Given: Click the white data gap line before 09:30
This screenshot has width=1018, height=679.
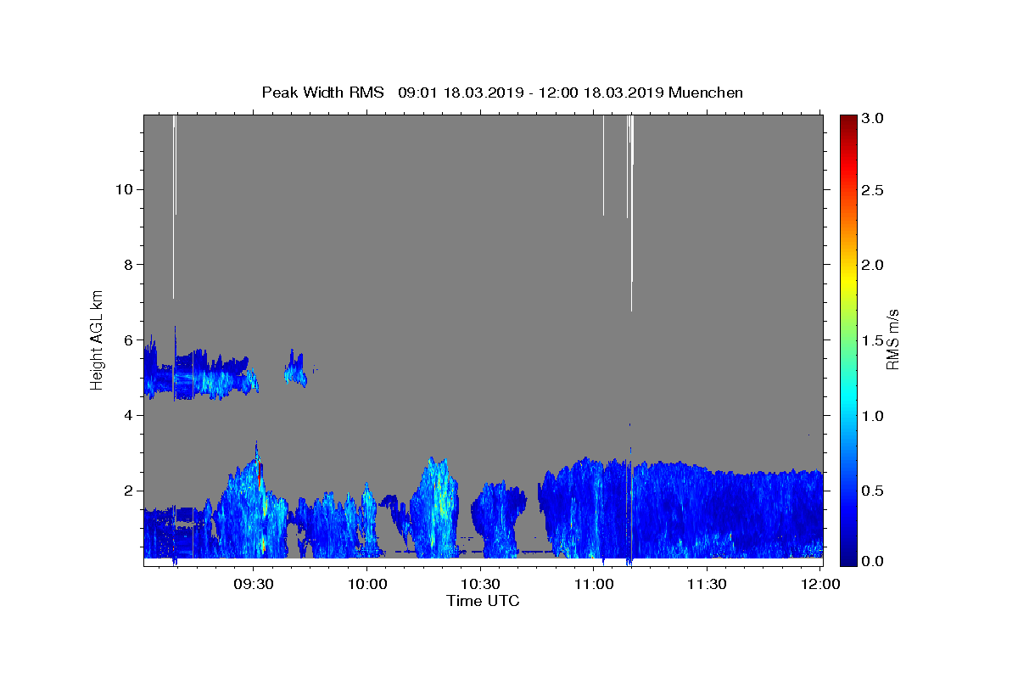Looking at the screenshot, I should (x=174, y=206).
